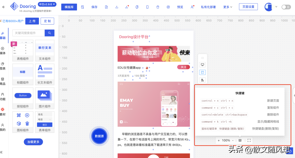The height and width of the screenshot is (158, 295).
Task: Select the 表单组件 form component
Action: [45, 122]
